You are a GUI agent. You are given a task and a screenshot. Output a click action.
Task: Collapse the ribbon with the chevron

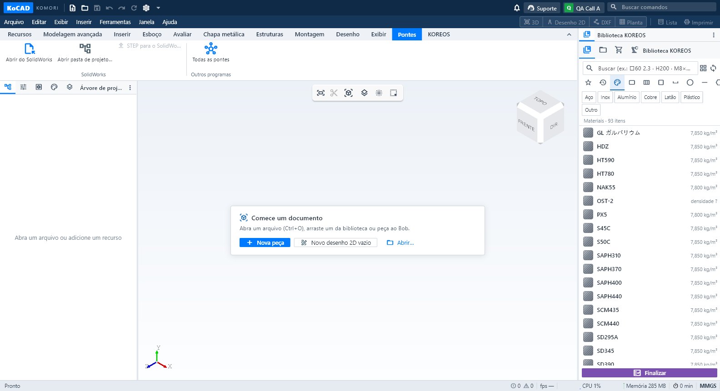[569, 35]
